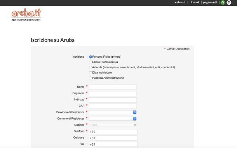Focus the Cognome input field
237x148 pixels.
113,93
